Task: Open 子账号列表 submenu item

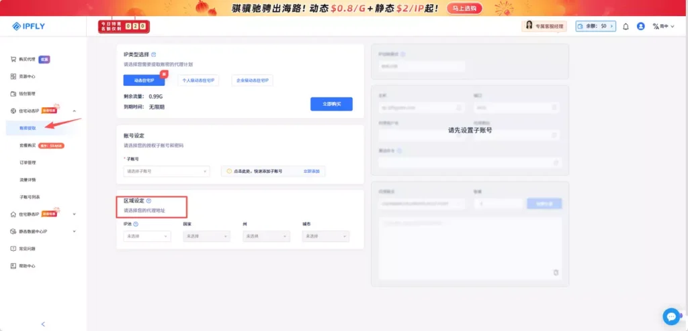Action: click(x=30, y=197)
